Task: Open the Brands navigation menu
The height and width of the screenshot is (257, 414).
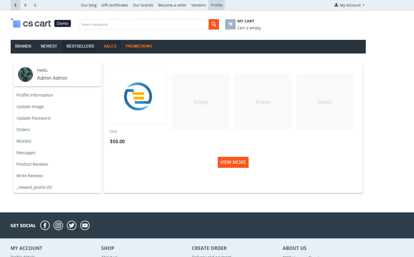Action: 23,46
